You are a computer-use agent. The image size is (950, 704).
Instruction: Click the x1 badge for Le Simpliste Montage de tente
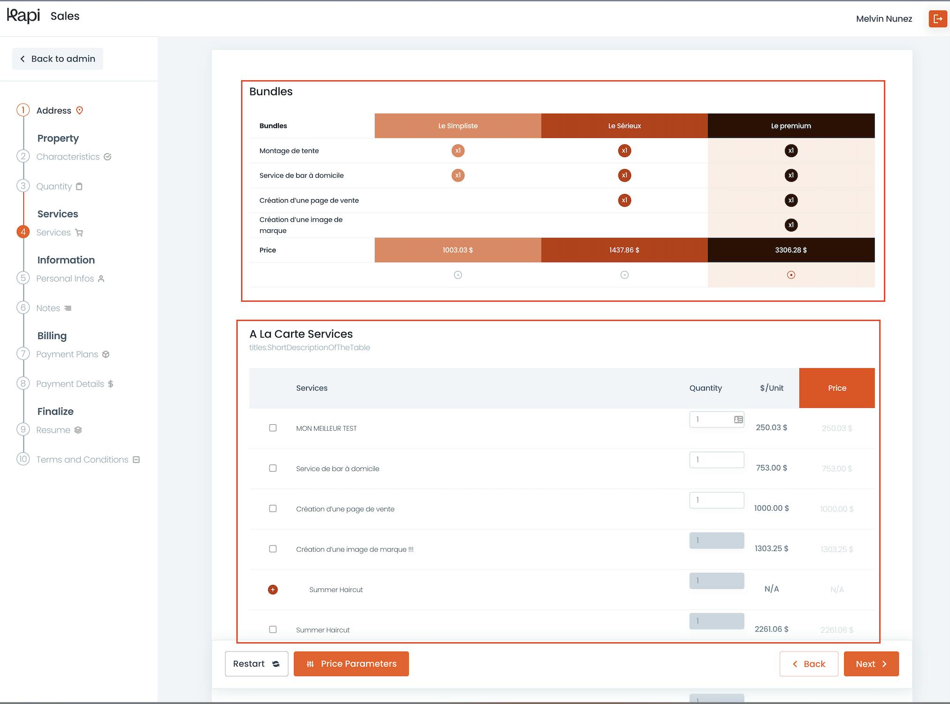coord(458,150)
